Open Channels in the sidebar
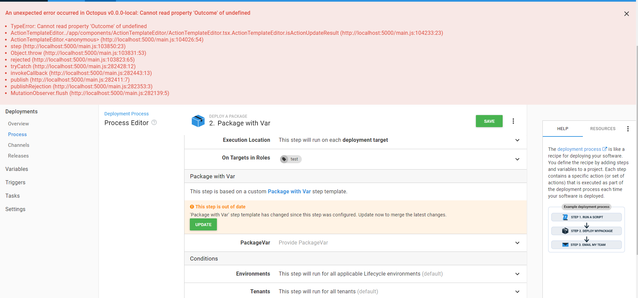This screenshot has height=298, width=638. click(19, 145)
